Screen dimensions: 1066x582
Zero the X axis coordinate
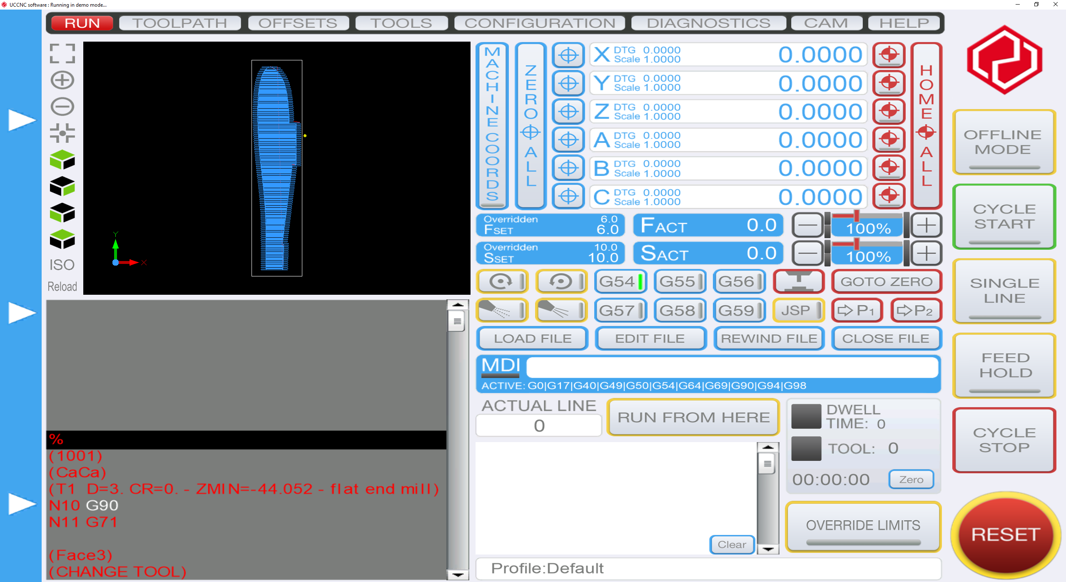pos(568,55)
